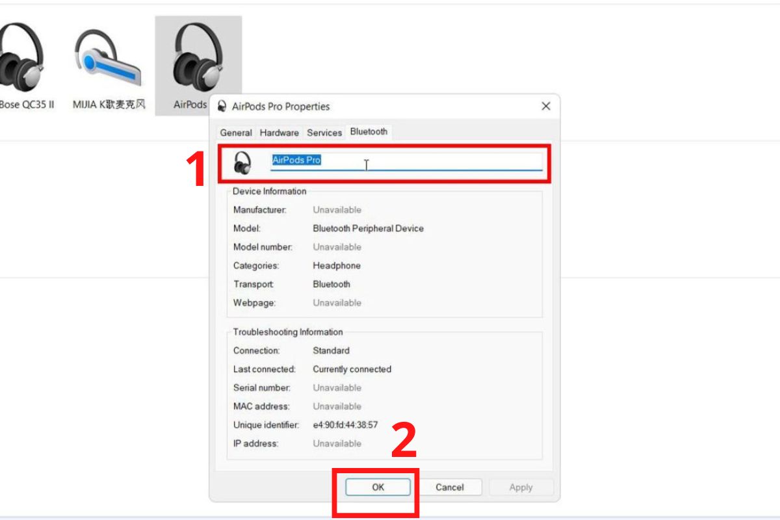Click the 'AirPods Pro Properties' title text

click(281, 107)
